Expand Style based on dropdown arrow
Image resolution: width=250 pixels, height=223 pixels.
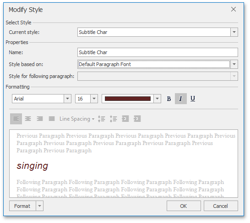click(x=234, y=64)
